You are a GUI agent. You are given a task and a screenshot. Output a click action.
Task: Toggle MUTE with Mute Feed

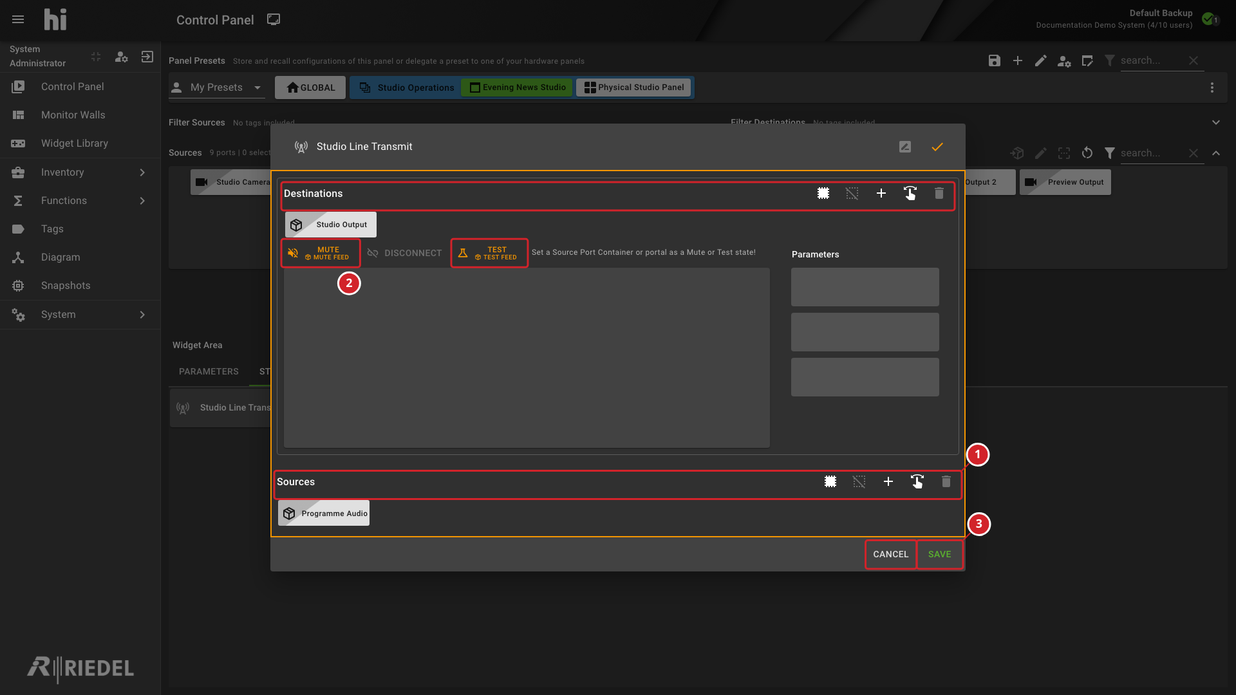320,253
